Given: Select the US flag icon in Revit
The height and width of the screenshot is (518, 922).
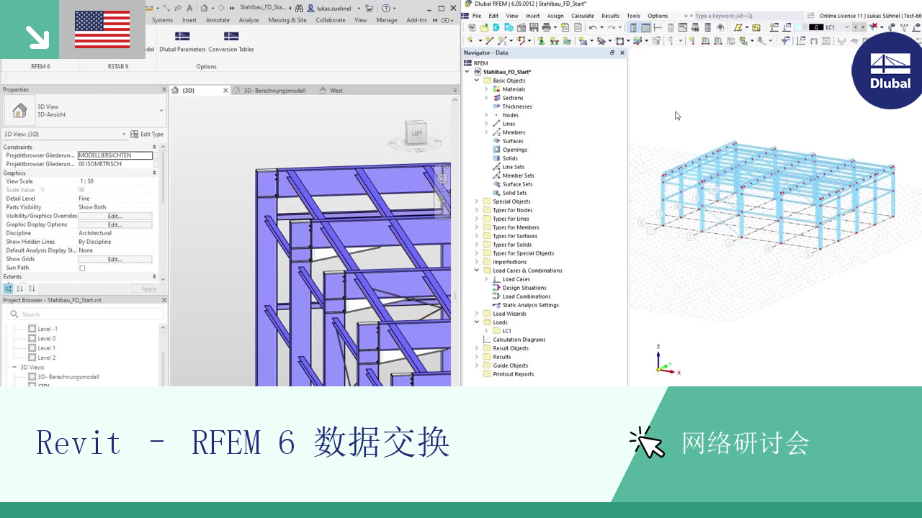Looking at the screenshot, I should 102,30.
